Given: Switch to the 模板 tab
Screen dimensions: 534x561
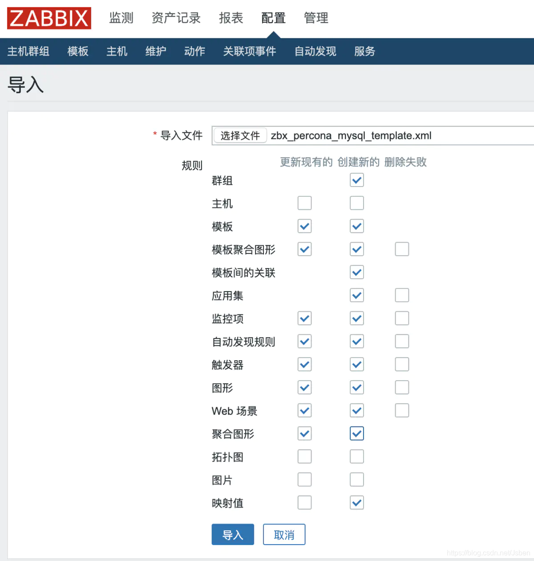Looking at the screenshot, I should pyautogui.click(x=77, y=51).
